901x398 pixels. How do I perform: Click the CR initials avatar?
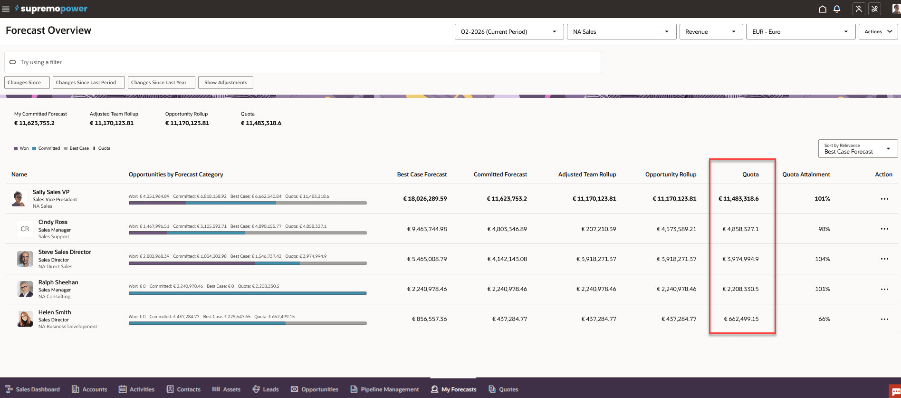click(25, 229)
